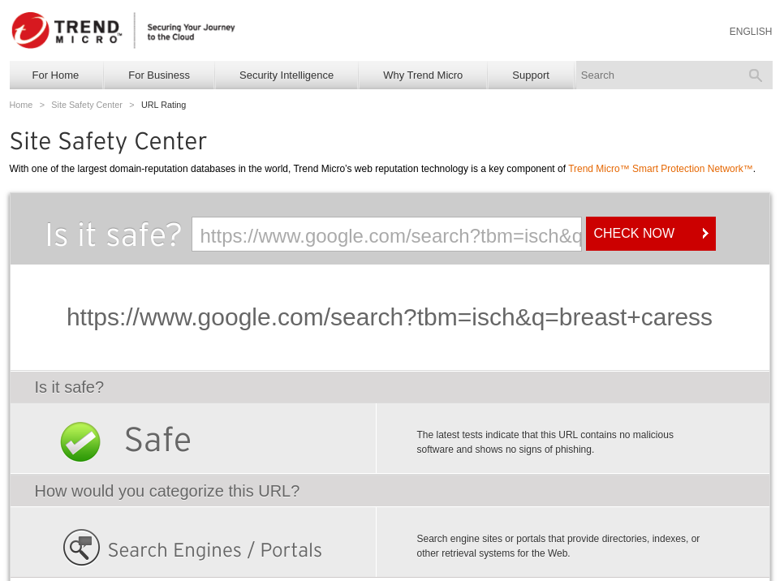Open Trend Micro Smart Protection Network link
Screen dimensions: 784x581
(661, 169)
